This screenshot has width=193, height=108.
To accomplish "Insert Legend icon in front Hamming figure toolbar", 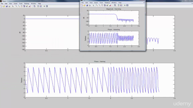I will [x=121, y=5].
